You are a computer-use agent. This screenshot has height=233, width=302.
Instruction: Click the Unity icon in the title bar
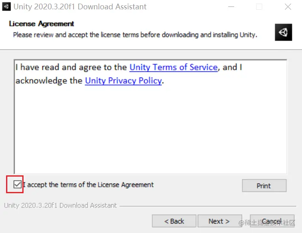[x=6, y=6]
